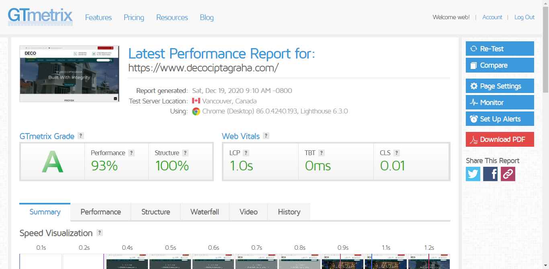549x269 pixels.
Task: Click the 93% Performance score
Action: 104,166
